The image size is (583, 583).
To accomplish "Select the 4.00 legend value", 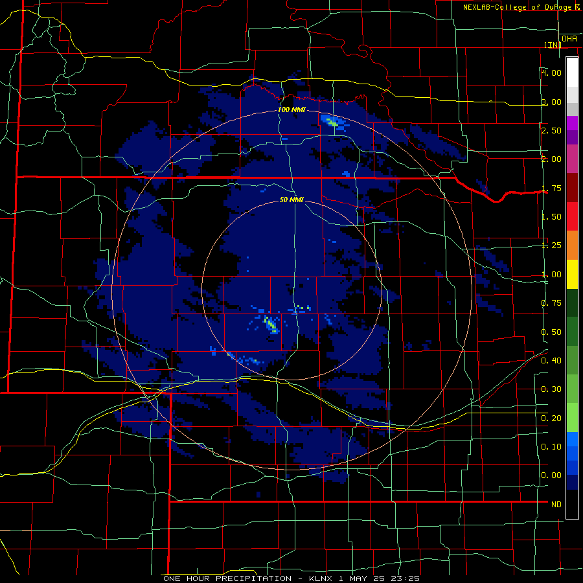I will (x=551, y=73).
